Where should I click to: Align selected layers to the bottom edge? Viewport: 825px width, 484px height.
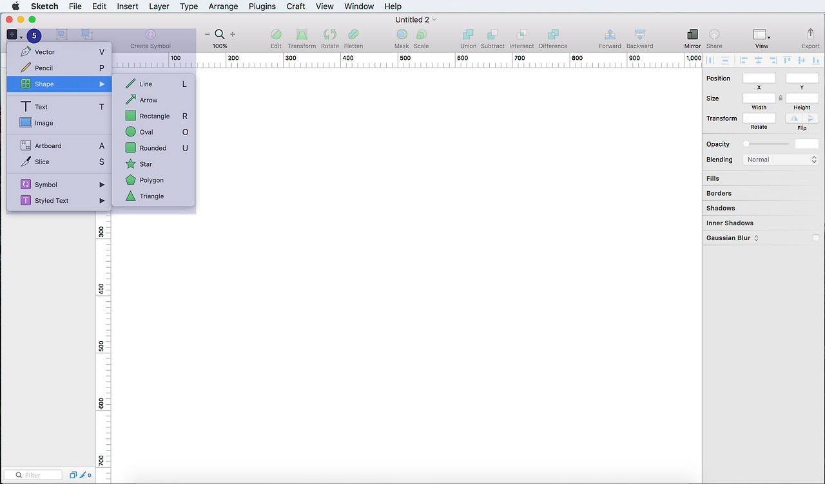pos(816,60)
